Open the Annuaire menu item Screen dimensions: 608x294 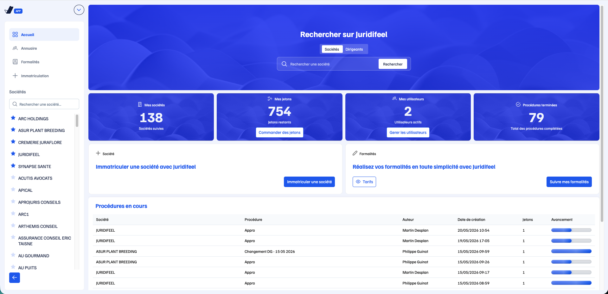[44, 48]
